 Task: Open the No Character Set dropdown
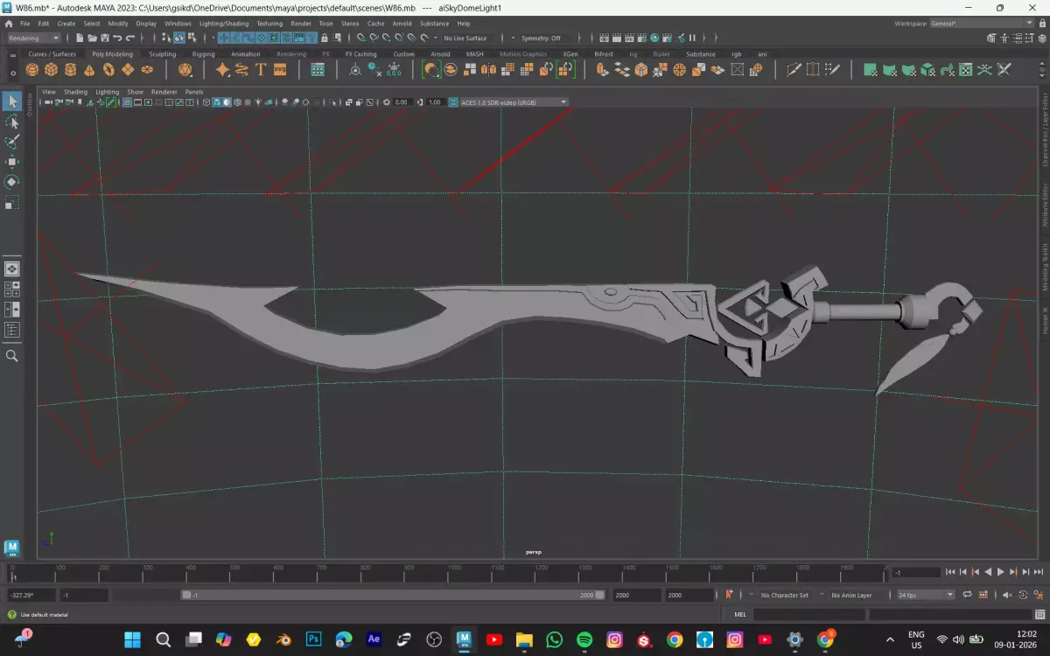coord(784,595)
